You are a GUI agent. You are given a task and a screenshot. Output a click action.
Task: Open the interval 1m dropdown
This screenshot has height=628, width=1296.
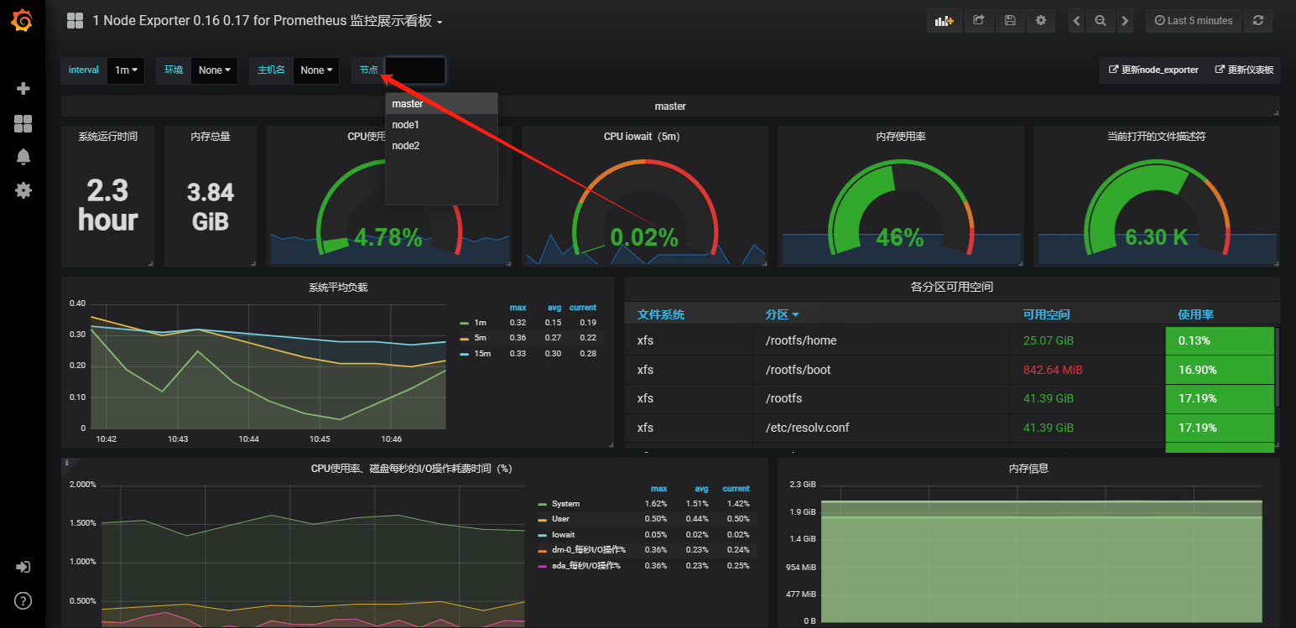click(126, 70)
